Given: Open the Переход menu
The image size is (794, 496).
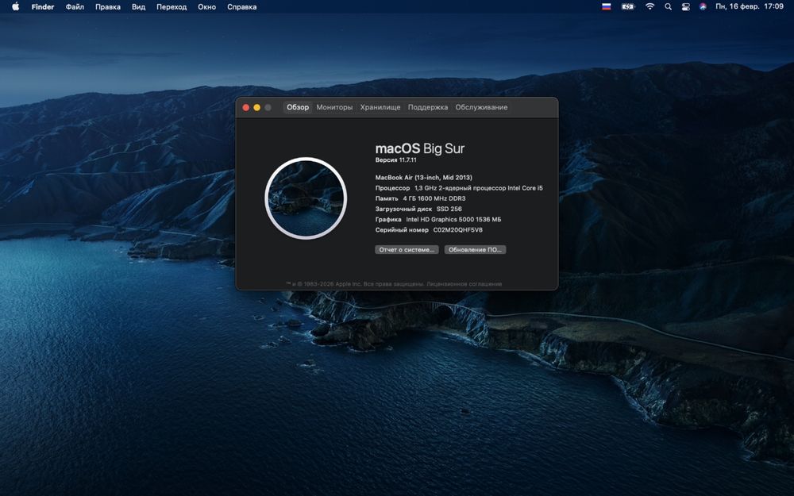Looking at the screenshot, I should [172, 6].
